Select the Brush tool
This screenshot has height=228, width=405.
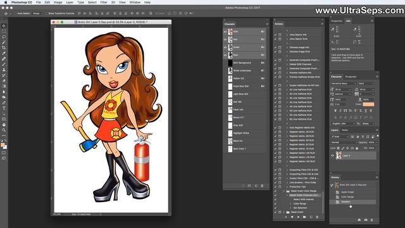[4, 64]
